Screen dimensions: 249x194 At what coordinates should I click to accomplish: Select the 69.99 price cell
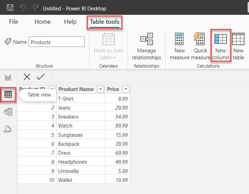point(118,153)
